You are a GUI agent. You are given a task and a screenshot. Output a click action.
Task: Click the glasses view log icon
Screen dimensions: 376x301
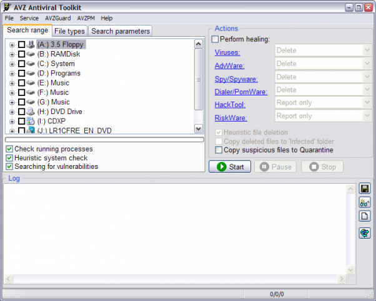(365, 202)
